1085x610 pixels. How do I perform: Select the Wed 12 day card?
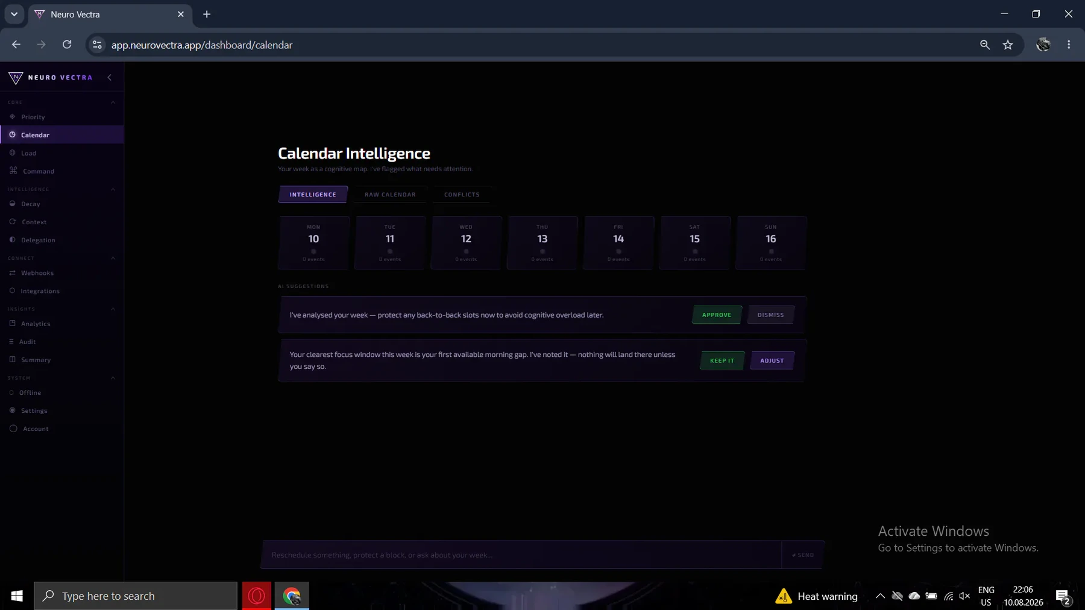pos(466,243)
